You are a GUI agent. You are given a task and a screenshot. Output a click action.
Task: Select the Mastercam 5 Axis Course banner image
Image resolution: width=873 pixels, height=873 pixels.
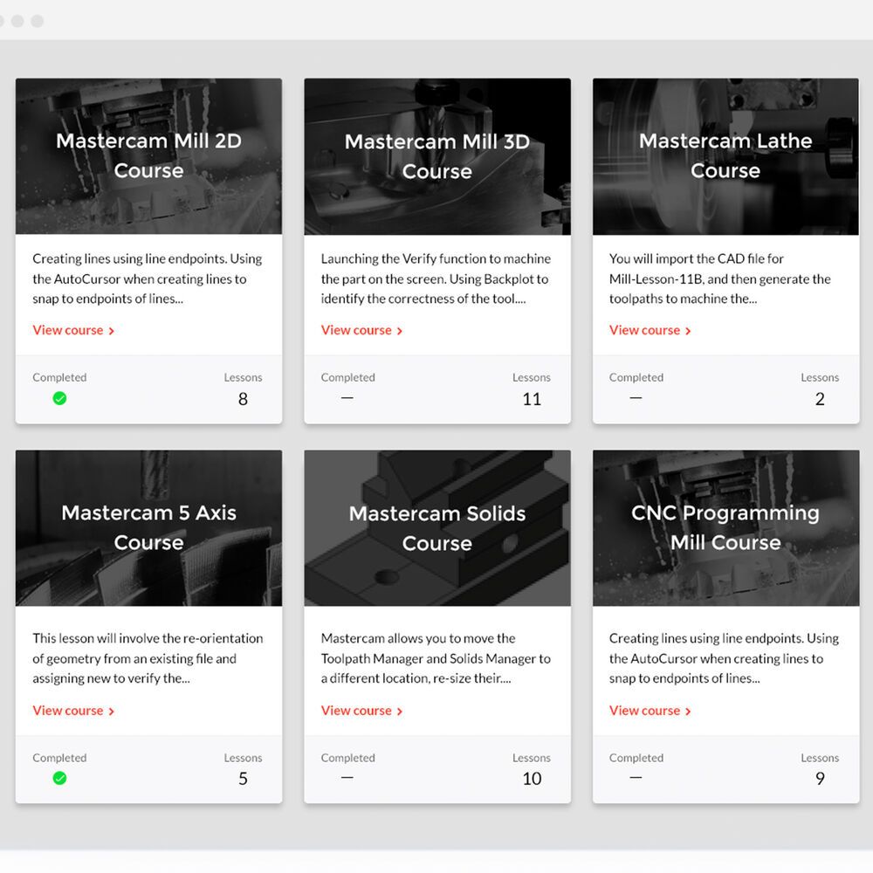(148, 528)
